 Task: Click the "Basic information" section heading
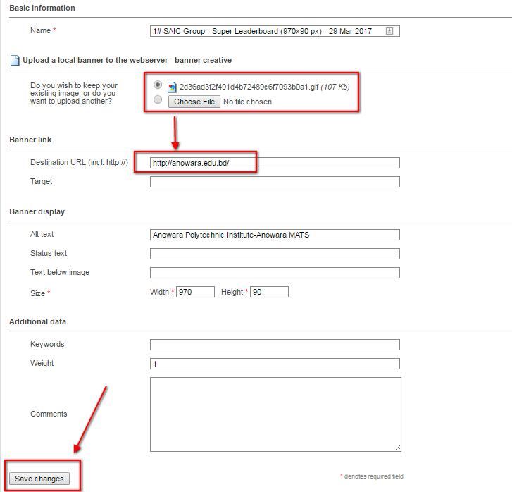coord(42,8)
